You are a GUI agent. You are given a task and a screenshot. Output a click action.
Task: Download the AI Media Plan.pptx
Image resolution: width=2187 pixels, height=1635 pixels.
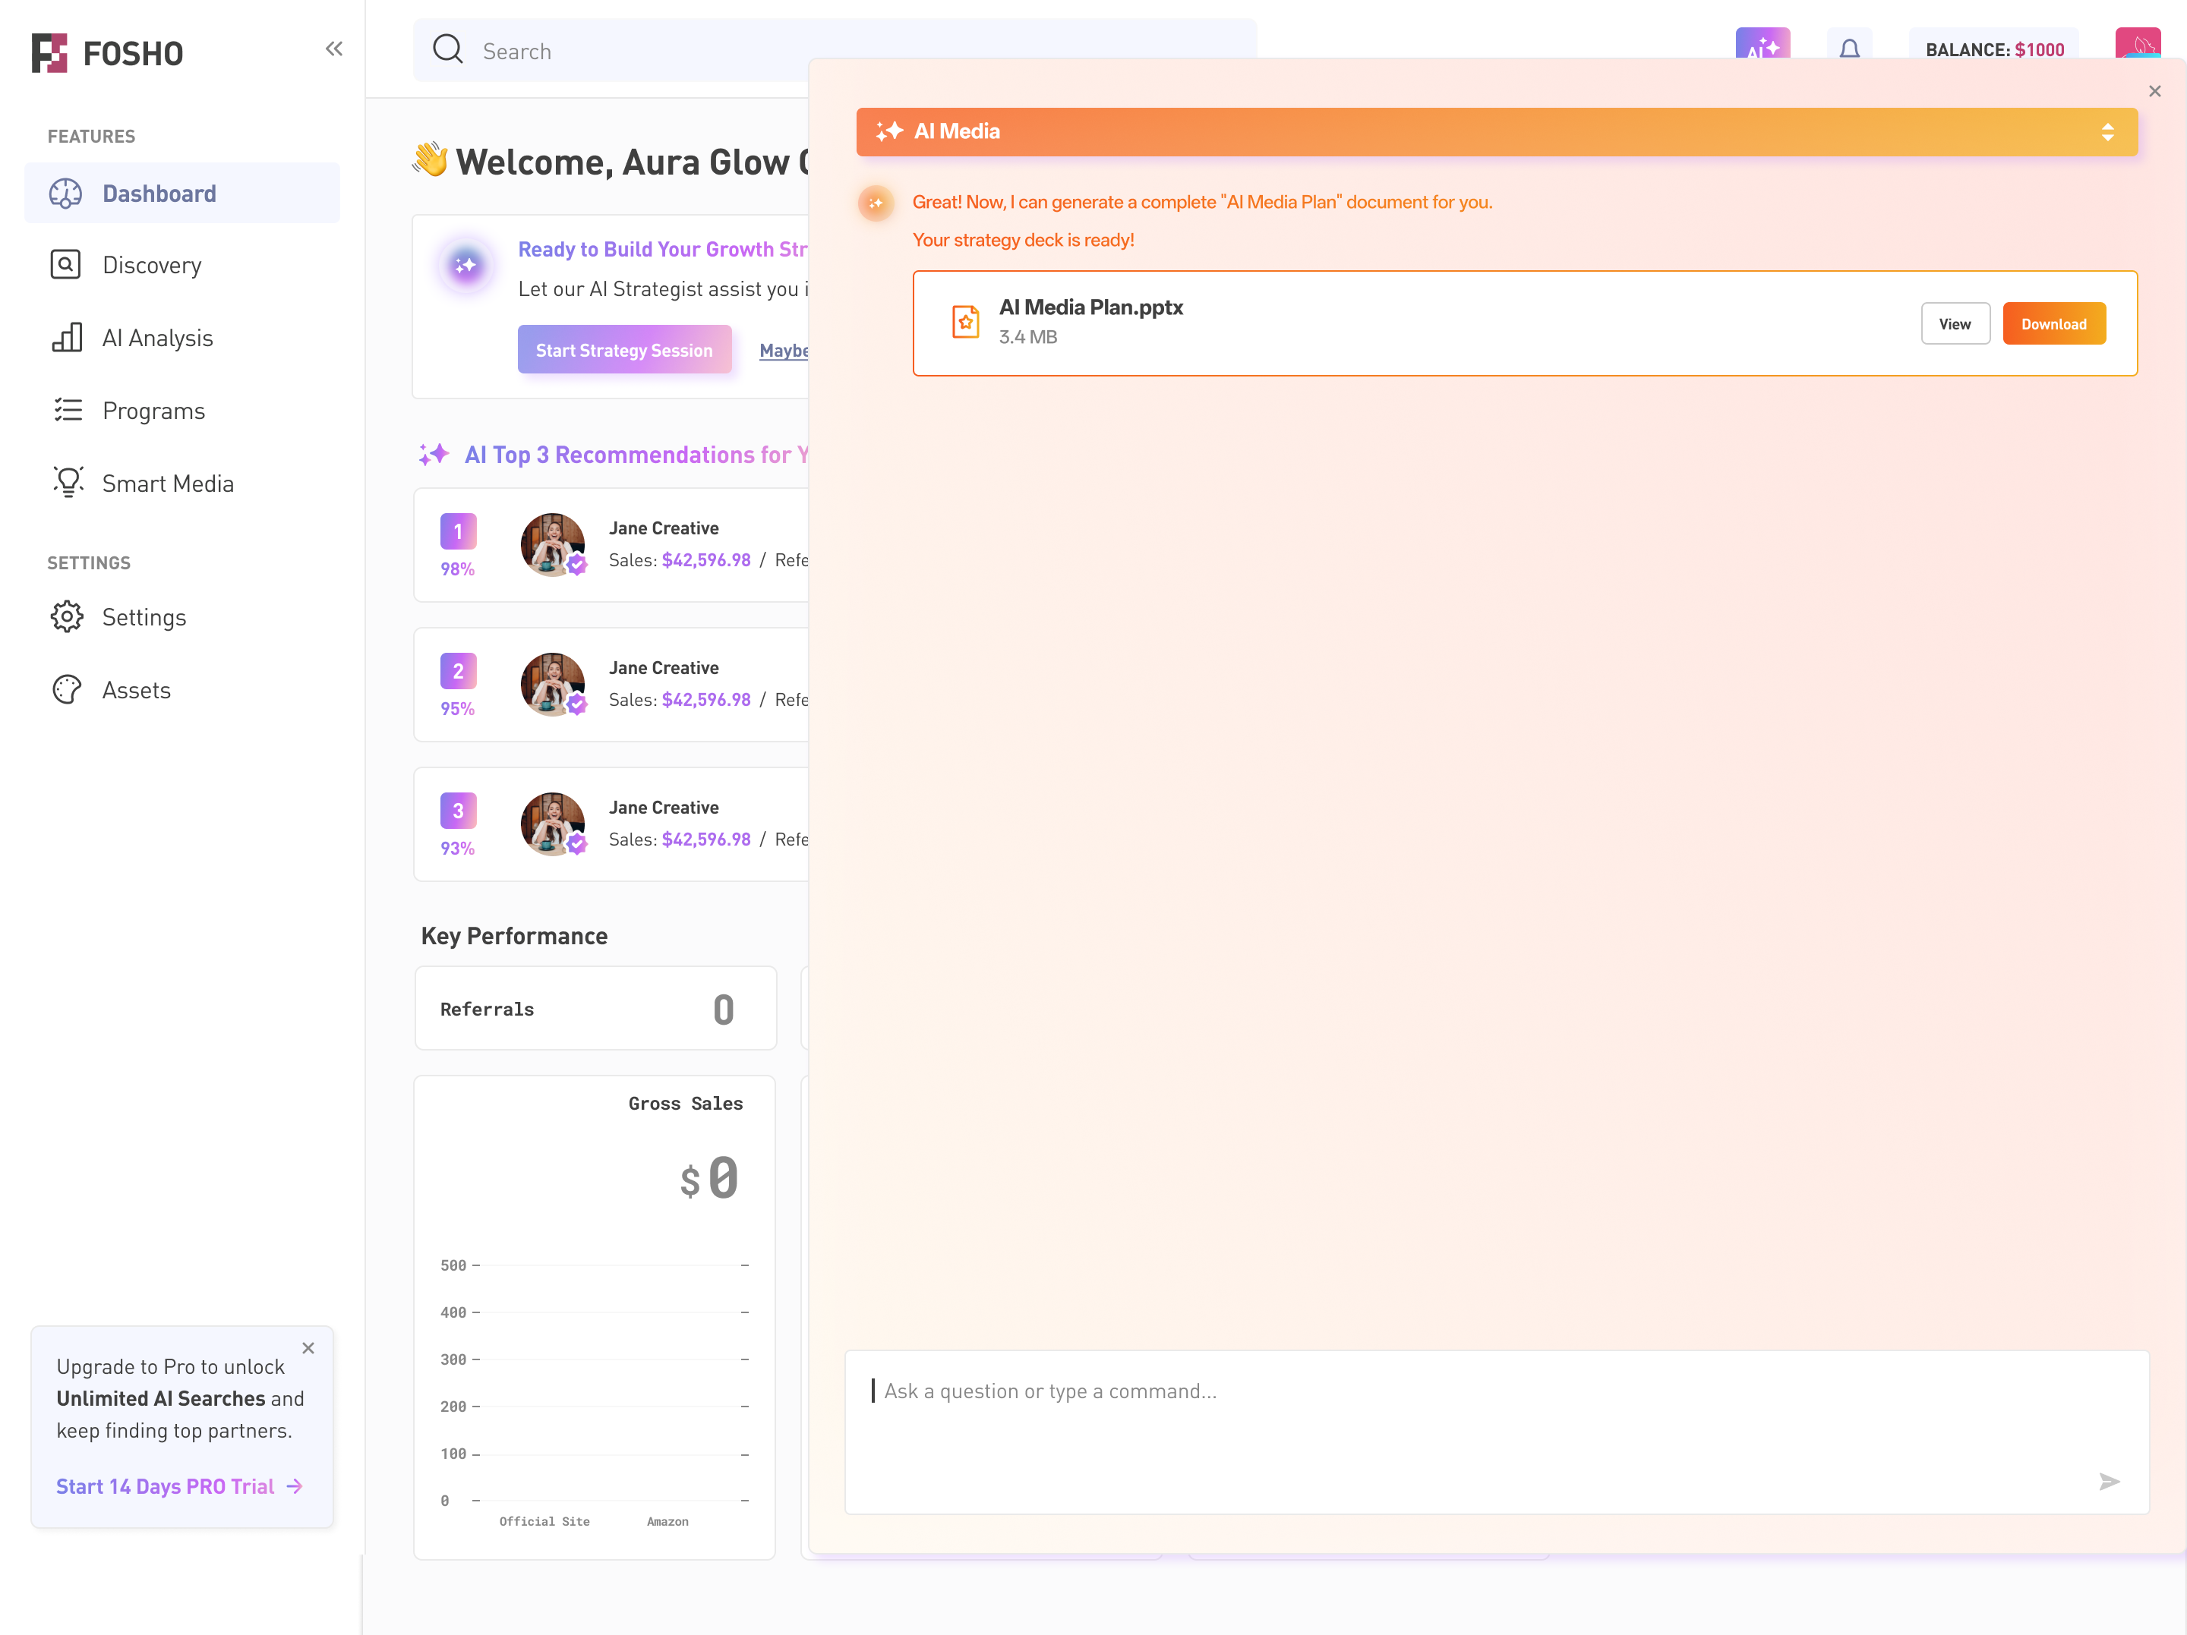click(2053, 323)
